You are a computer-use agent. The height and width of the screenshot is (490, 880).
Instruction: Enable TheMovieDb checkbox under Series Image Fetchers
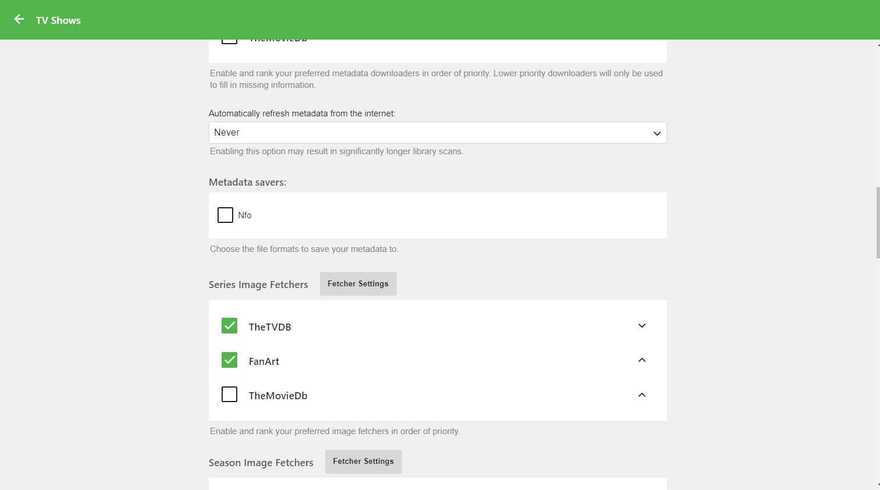click(x=229, y=395)
